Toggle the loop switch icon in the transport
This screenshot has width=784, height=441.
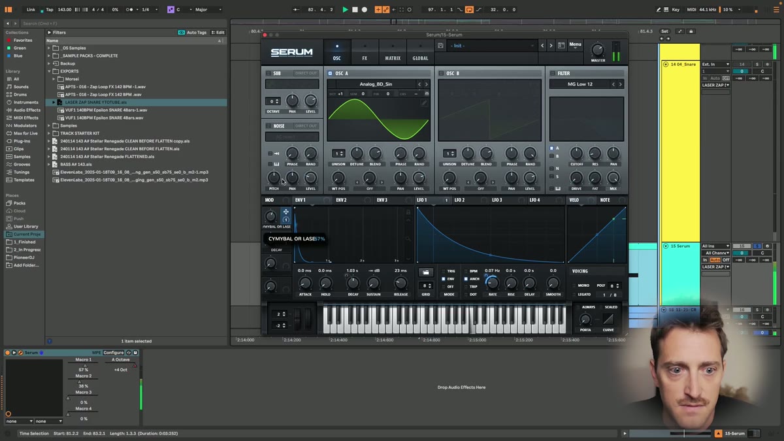tap(469, 10)
